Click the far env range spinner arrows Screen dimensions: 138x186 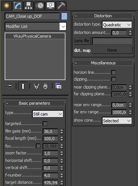click(130, 112)
